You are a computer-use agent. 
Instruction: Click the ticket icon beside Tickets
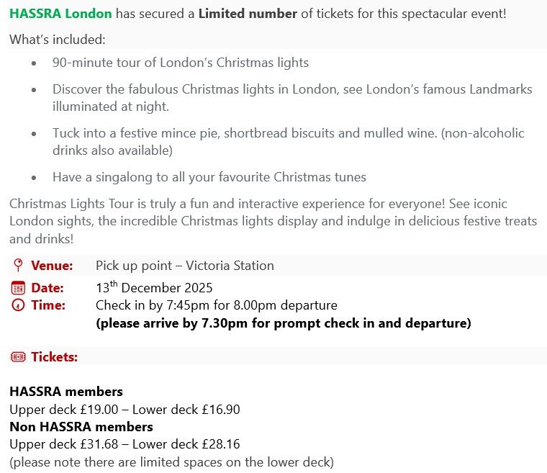pyautogui.click(x=18, y=356)
